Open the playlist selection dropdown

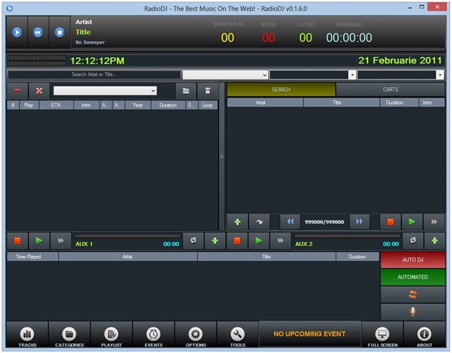click(105, 91)
